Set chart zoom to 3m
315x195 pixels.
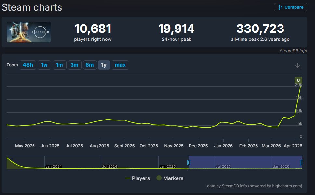click(74, 65)
